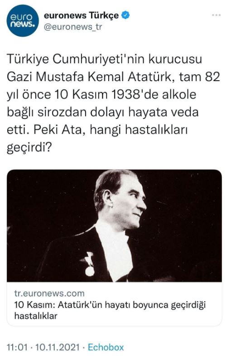The image size is (226, 356).
Task: Open the black-and-white portrait card image
Action: pyautogui.click(x=114, y=226)
